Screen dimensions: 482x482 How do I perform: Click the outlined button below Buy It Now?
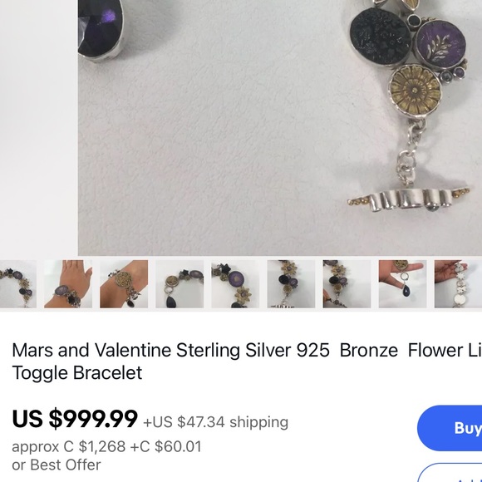point(450,473)
